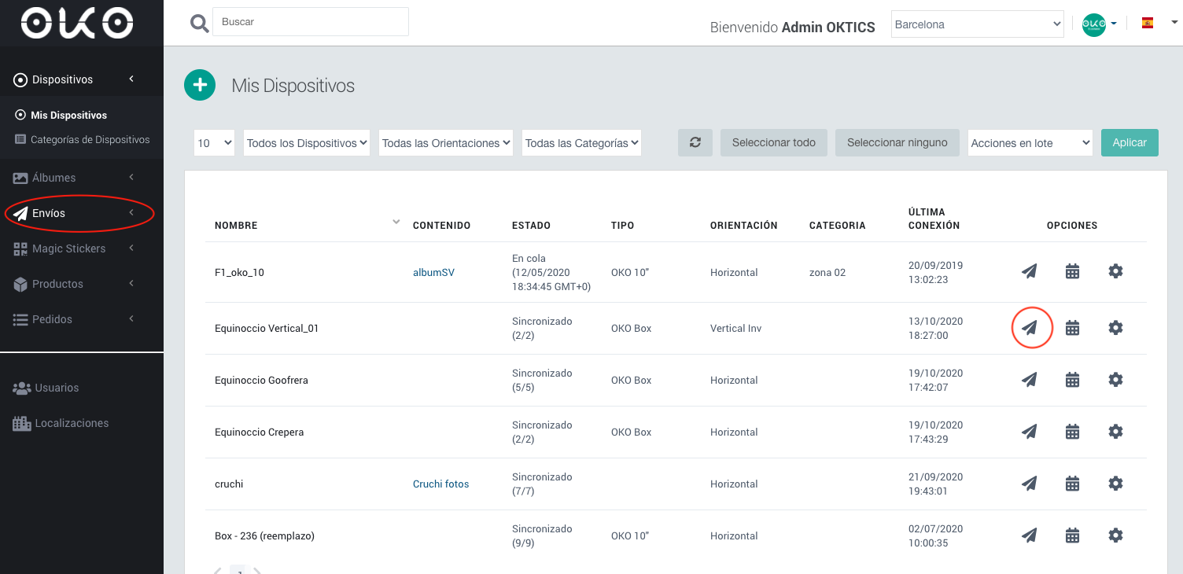The height and width of the screenshot is (574, 1183).
Task: Open calendar for Equinoccio Vertical_01
Action: tap(1072, 328)
